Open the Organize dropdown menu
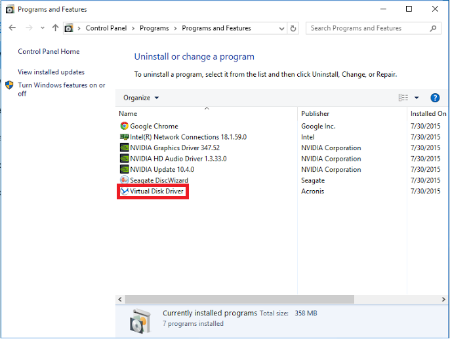Viewport: 450px width, 339px height. click(141, 98)
